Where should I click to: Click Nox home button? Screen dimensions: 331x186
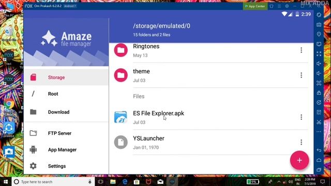319,160
